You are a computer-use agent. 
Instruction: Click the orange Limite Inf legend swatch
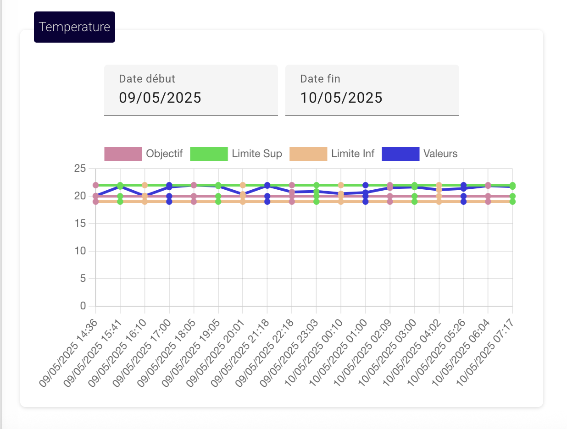click(x=308, y=154)
